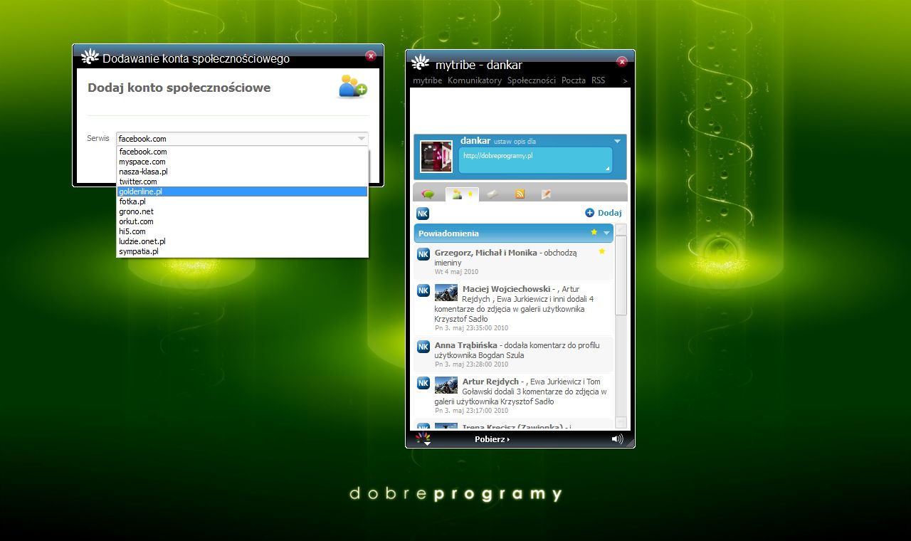Open the Artur Rejdych name link
This screenshot has height=541, width=911.
(x=490, y=382)
